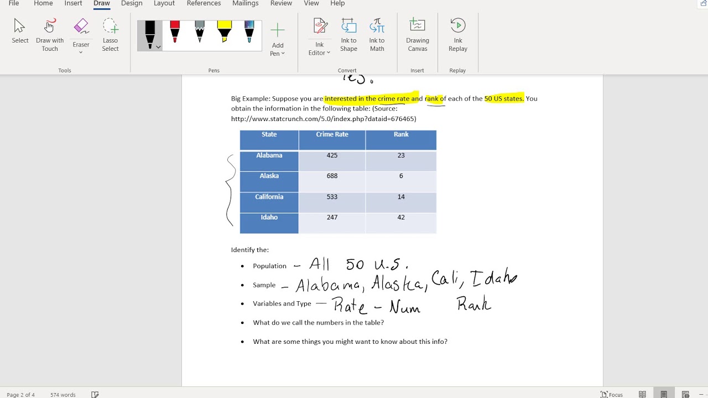Convert Ink to Math

(x=377, y=35)
